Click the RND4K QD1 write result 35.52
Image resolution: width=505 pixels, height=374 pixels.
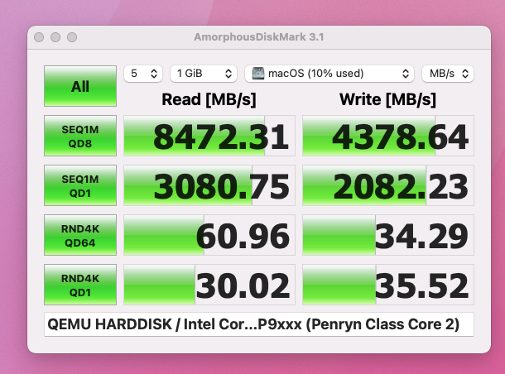[388, 285]
